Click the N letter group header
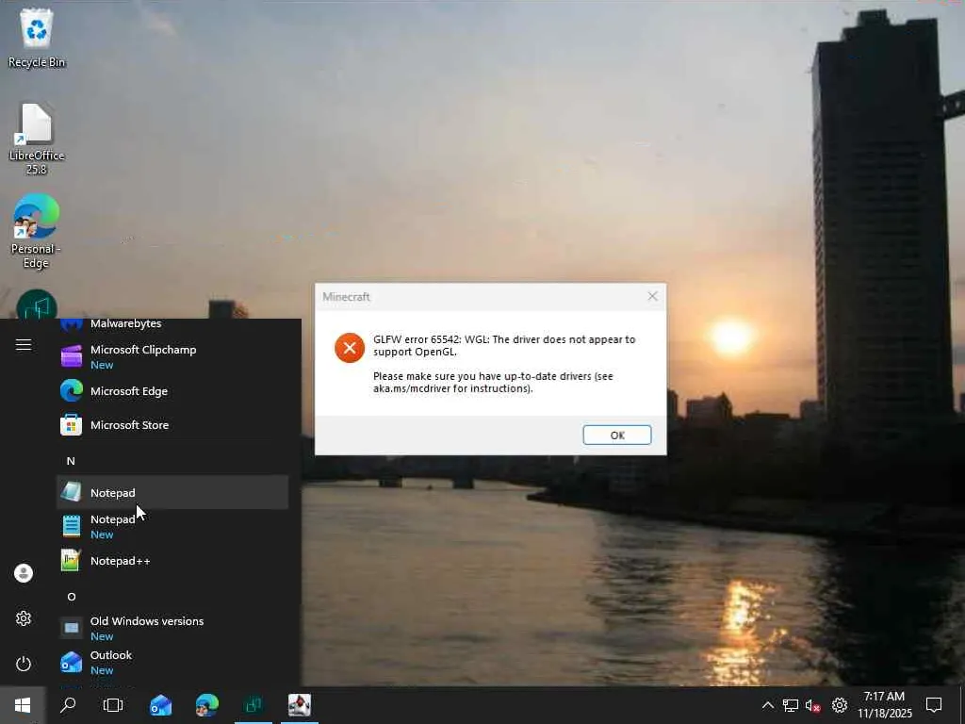 71,460
